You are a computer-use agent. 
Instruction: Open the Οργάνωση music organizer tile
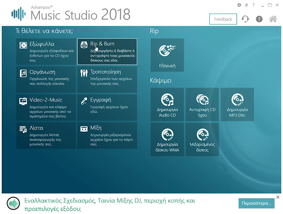[46, 80]
